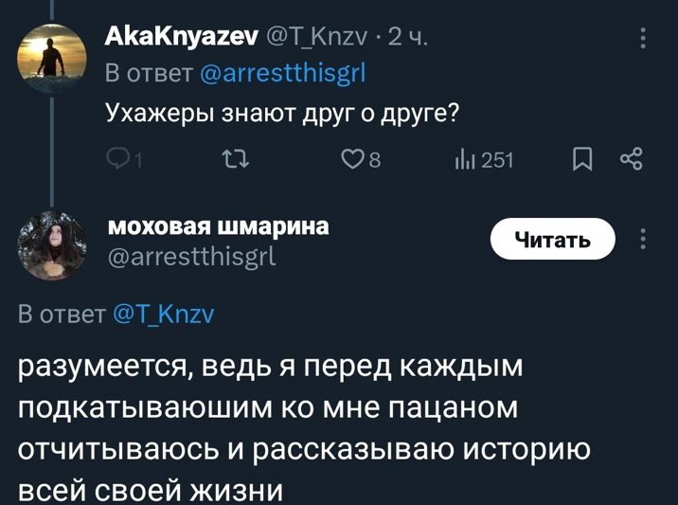Screen dimensions: 678x505
Task: Open view analytics bar-chart icon
Action: coord(466,160)
